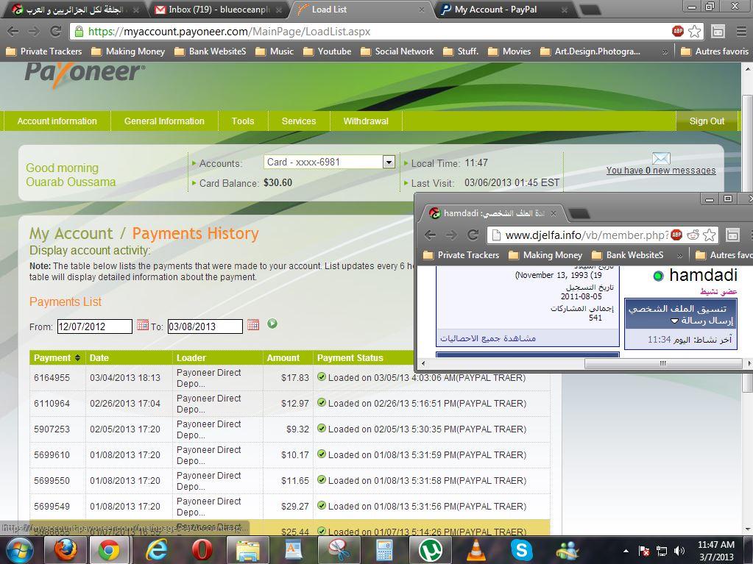Image resolution: width=753 pixels, height=564 pixels.
Task: Reload the djelfa.info page in the hamdadi window
Action: (x=473, y=235)
